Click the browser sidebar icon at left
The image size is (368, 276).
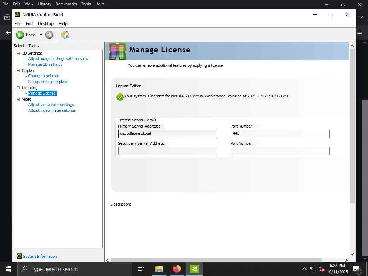7,17
